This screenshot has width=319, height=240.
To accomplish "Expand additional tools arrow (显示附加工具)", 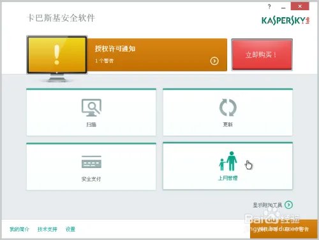I will pyautogui.click(x=289, y=205).
